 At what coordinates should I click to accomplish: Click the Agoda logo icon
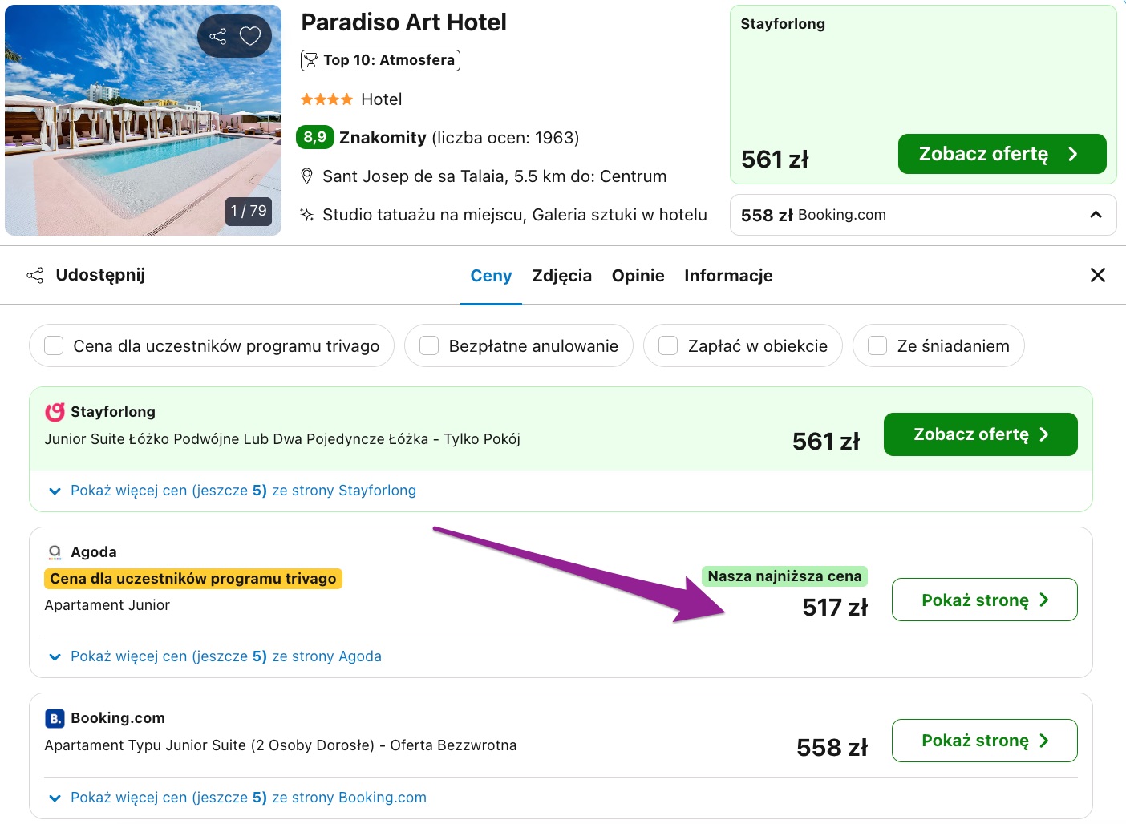pyautogui.click(x=55, y=552)
